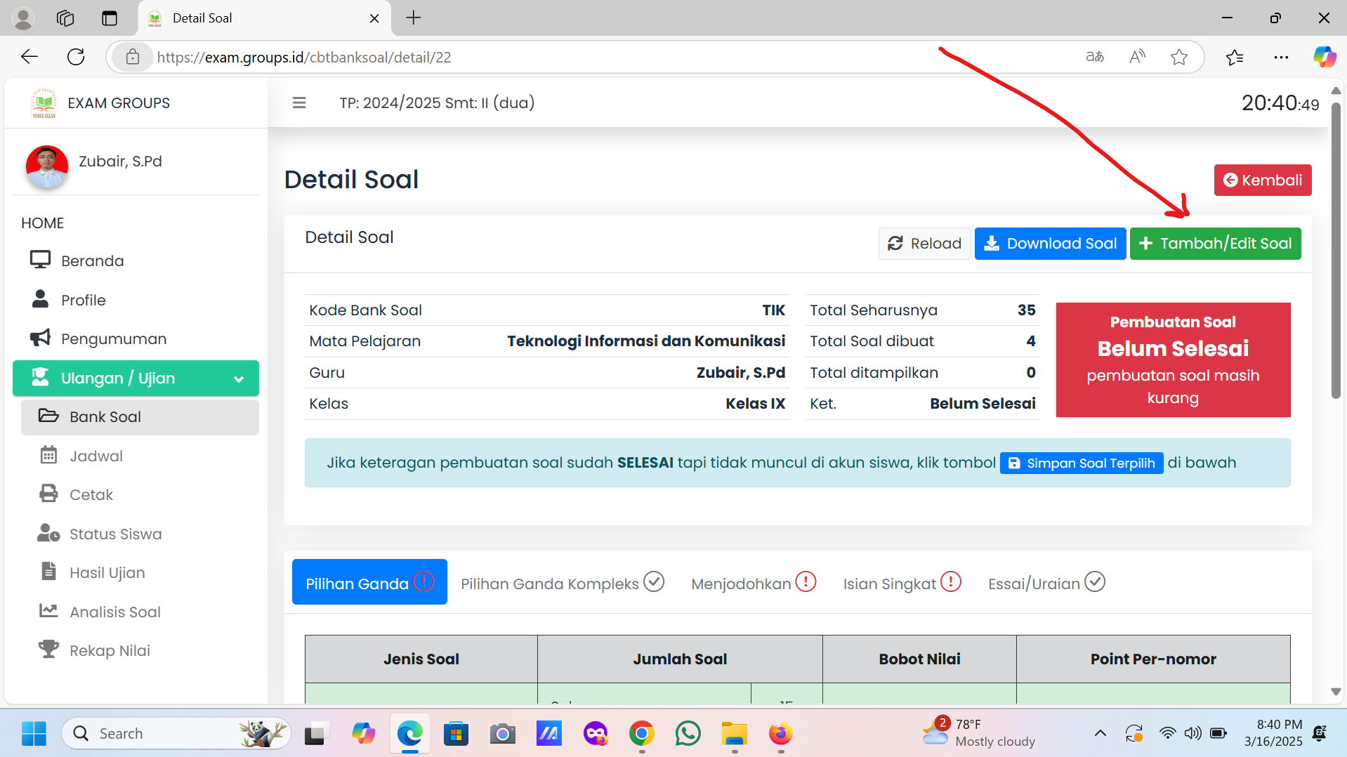Click the hamburger menu icon
Image resolution: width=1347 pixels, height=757 pixels.
coord(299,103)
